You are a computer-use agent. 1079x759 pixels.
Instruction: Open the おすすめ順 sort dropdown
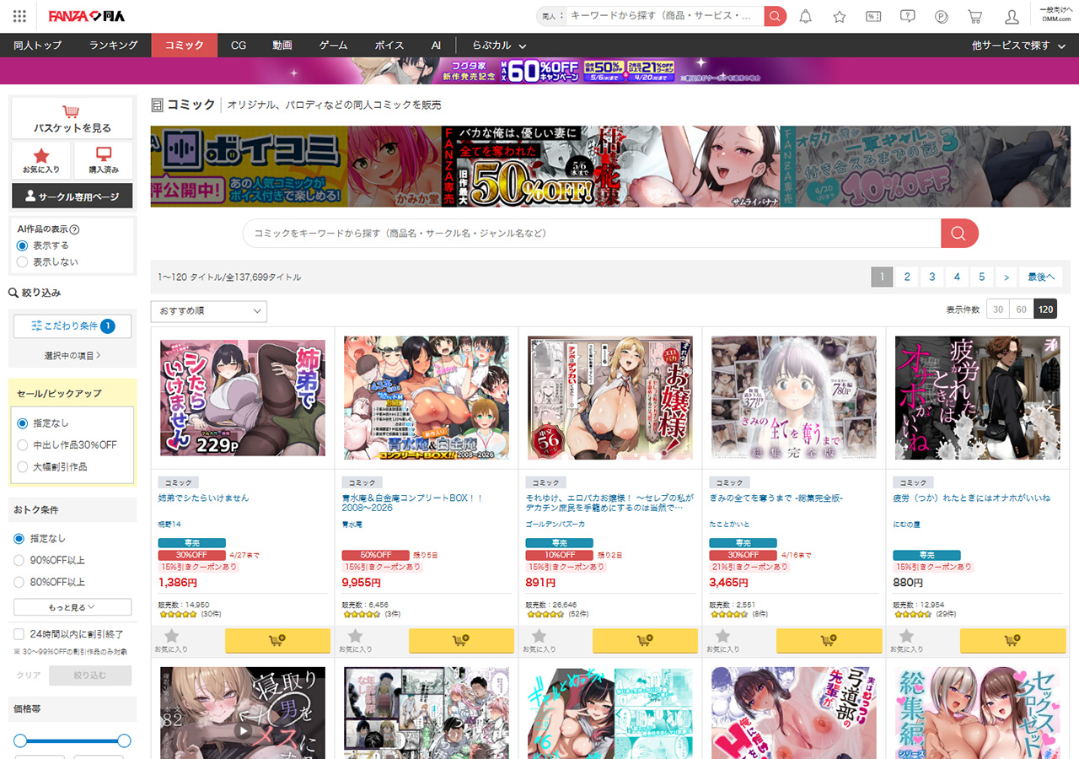point(208,311)
